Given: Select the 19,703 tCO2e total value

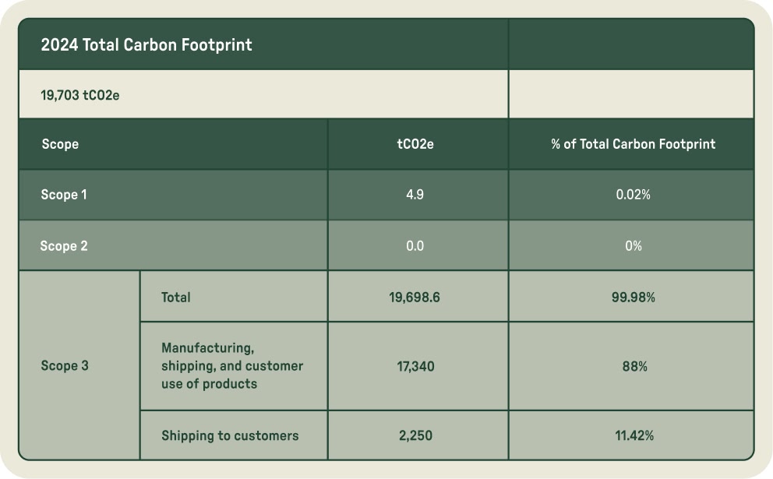Looking at the screenshot, I should [79, 95].
